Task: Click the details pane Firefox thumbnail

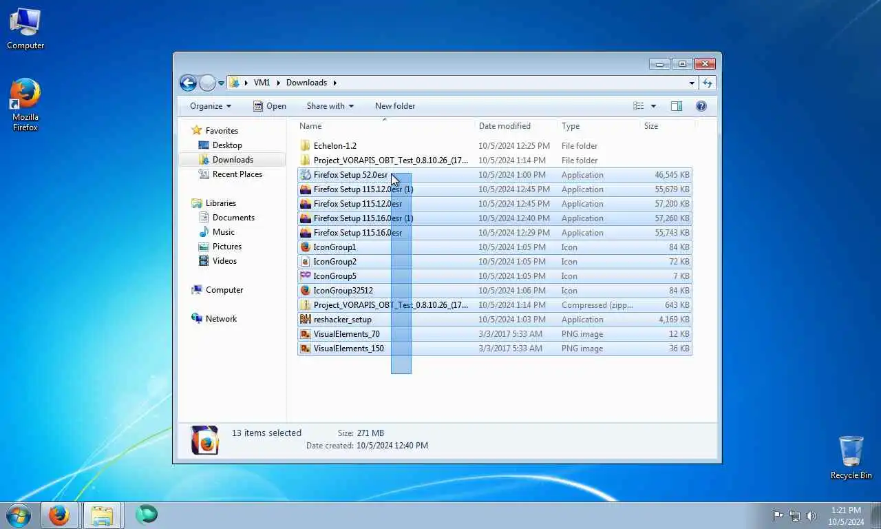Action: (205, 440)
